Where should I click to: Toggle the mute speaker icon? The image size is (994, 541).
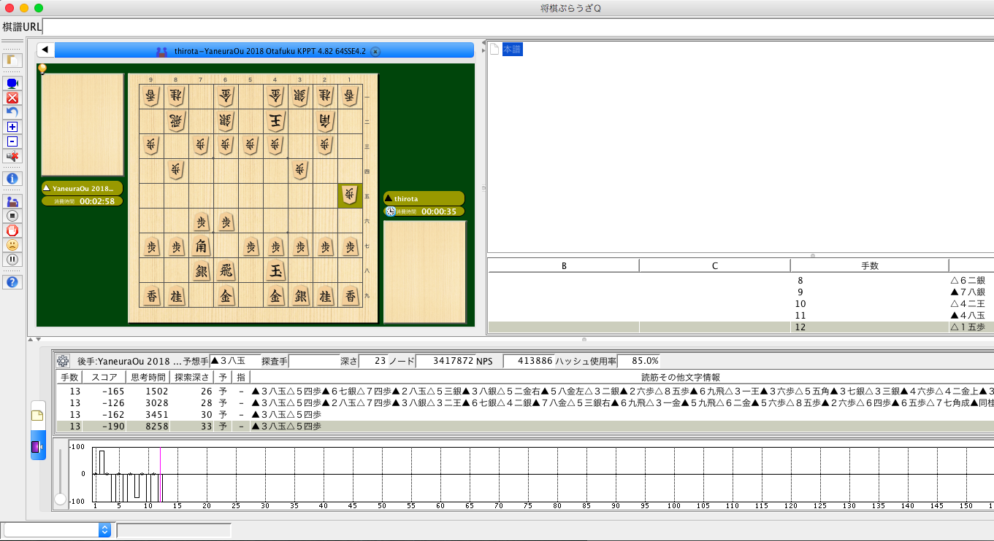(x=12, y=156)
